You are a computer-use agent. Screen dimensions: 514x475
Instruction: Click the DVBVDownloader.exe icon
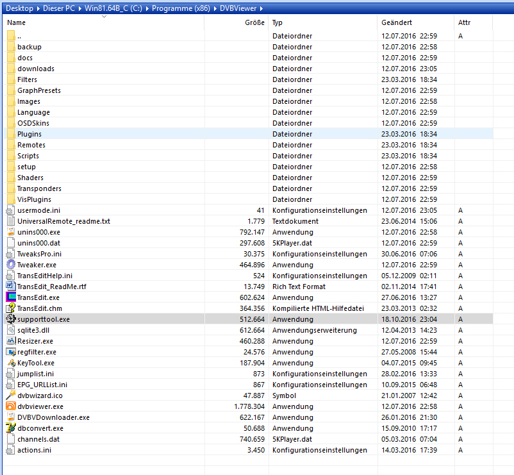tap(10, 417)
